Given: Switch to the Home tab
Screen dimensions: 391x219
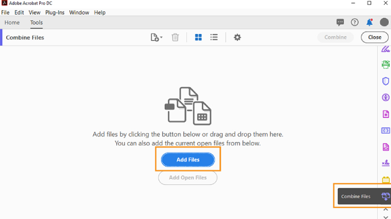Looking at the screenshot, I should pyautogui.click(x=12, y=22).
